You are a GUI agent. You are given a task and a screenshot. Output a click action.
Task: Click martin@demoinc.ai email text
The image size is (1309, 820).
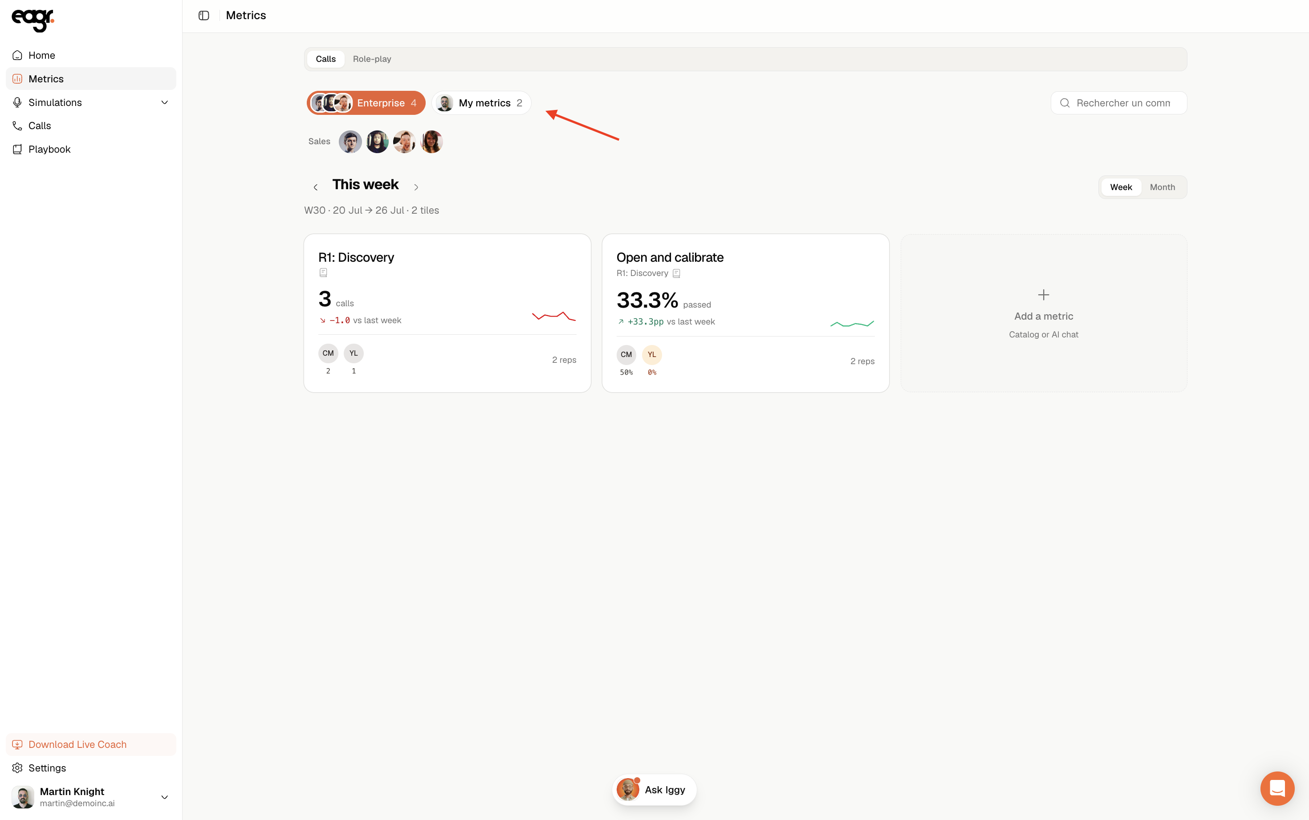click(77, 803)
